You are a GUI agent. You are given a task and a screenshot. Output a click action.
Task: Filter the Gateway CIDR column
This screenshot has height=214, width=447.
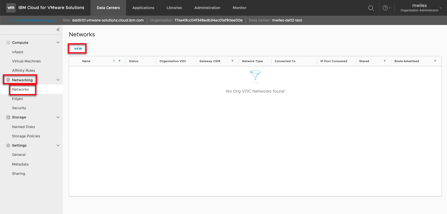[x=232, y=61]
